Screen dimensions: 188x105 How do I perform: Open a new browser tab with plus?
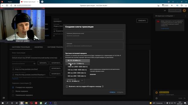point(42,2)
